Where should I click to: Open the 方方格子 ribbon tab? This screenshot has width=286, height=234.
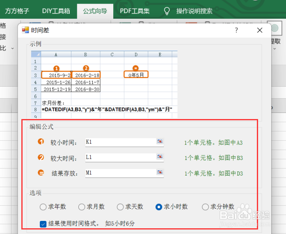(17, 11)
